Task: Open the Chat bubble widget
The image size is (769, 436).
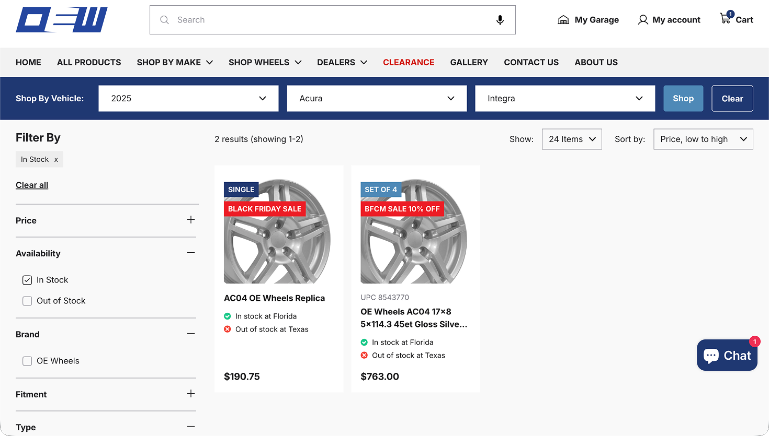Action: (x=727, y=356)
